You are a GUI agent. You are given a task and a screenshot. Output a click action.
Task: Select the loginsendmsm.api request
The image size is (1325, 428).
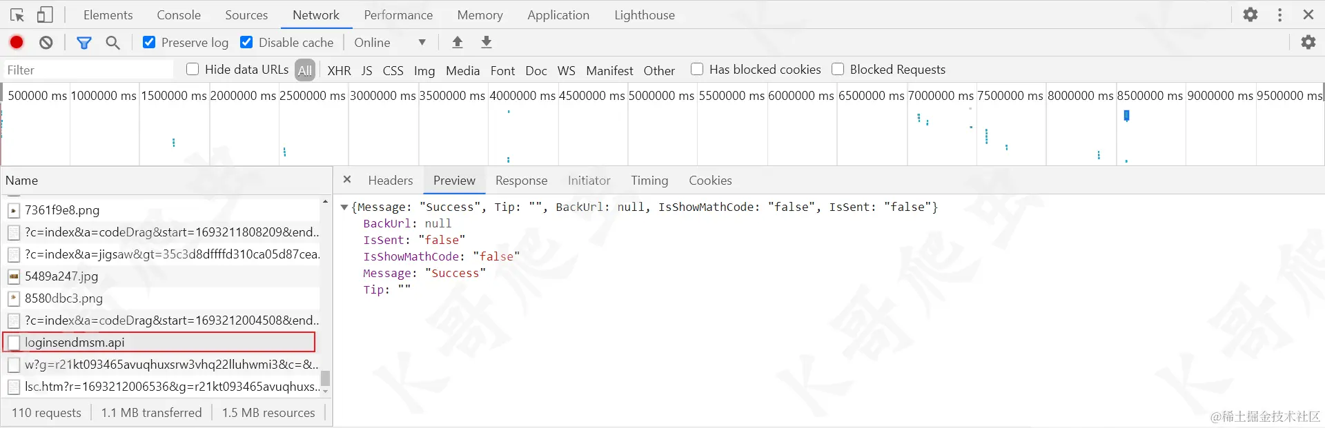point(160,343)
